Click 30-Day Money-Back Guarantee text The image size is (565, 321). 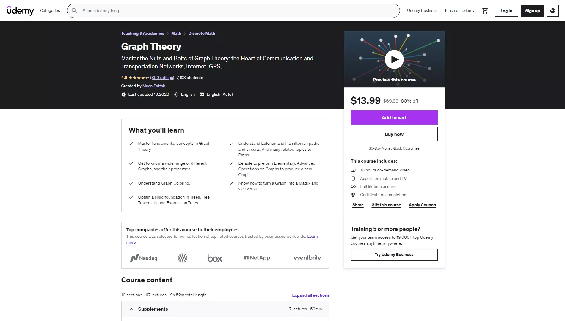pos(394,148)
